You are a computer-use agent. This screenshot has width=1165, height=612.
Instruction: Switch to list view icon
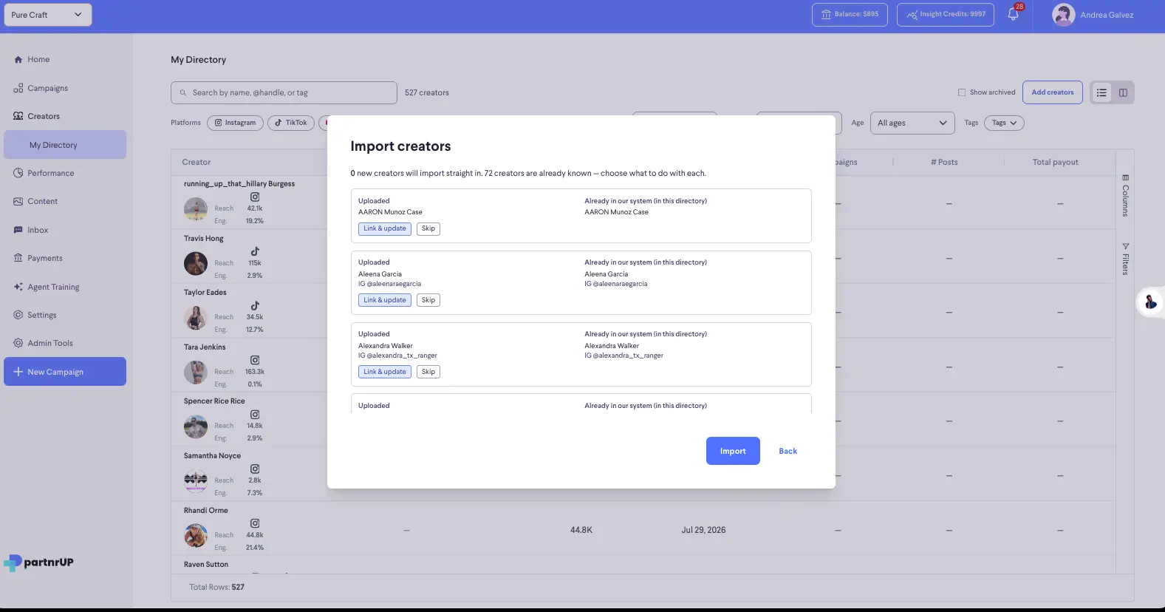[1101, 92]
